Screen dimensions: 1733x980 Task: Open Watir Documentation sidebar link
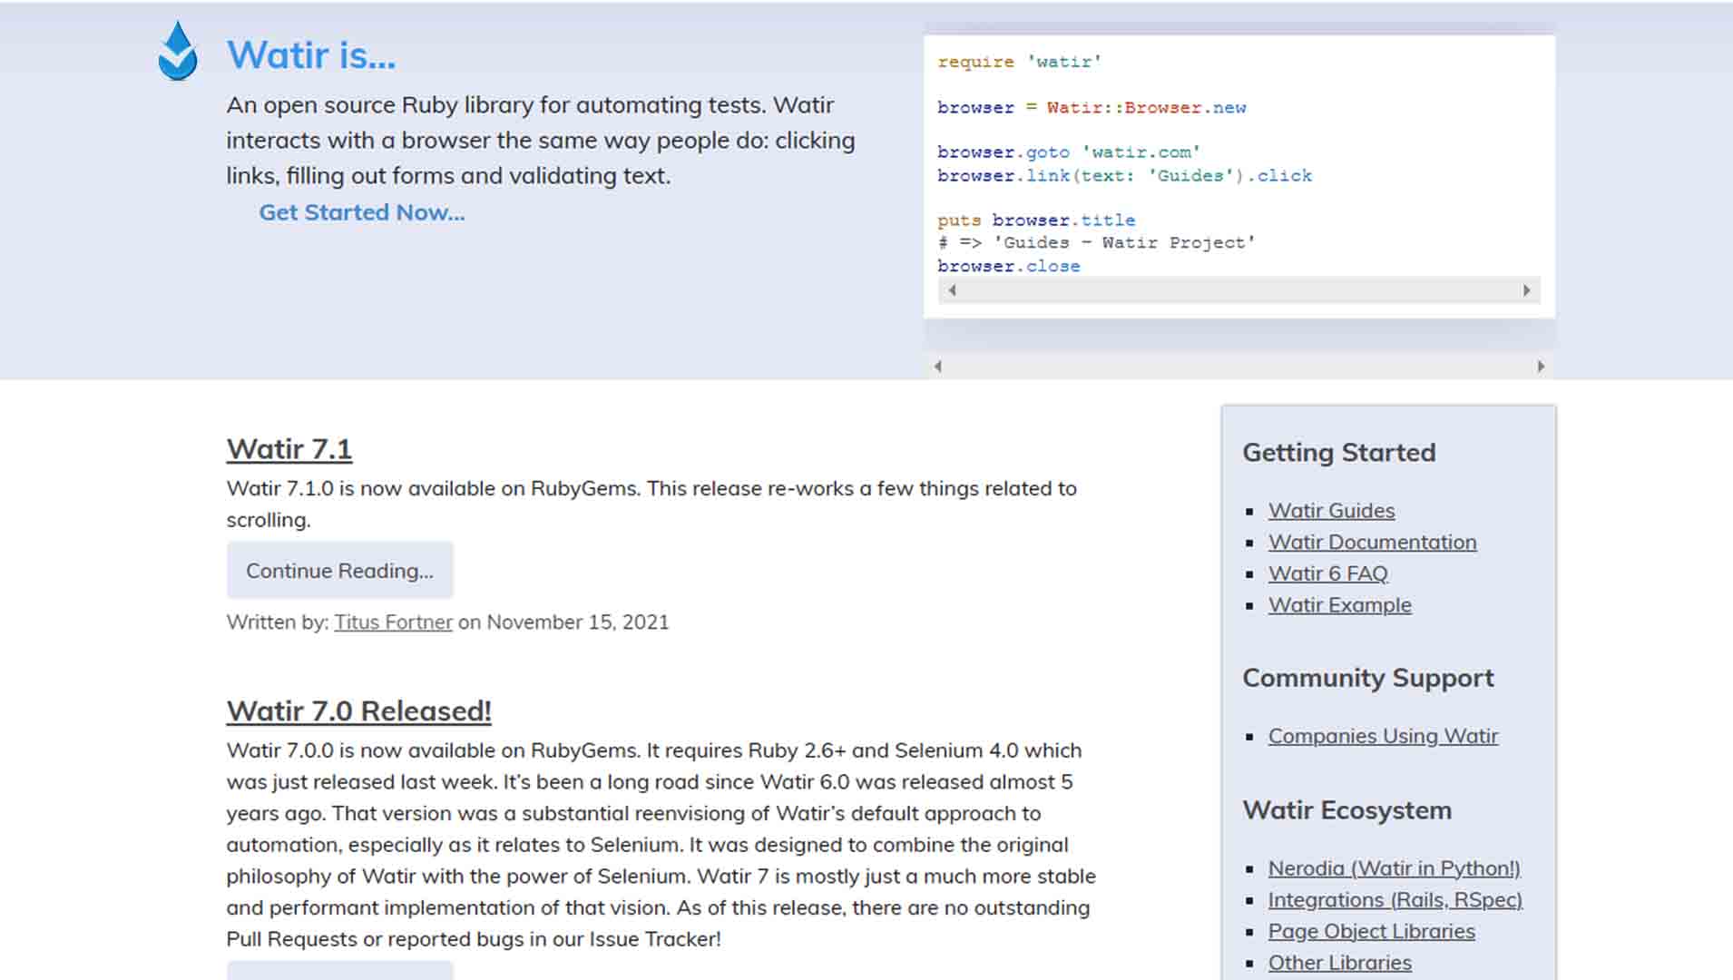click(x=1371, y=543)
